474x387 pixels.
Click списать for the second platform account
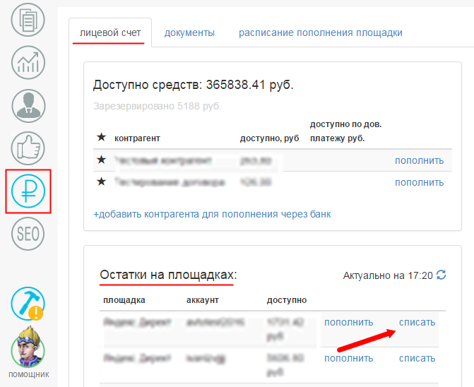[417, 358]
